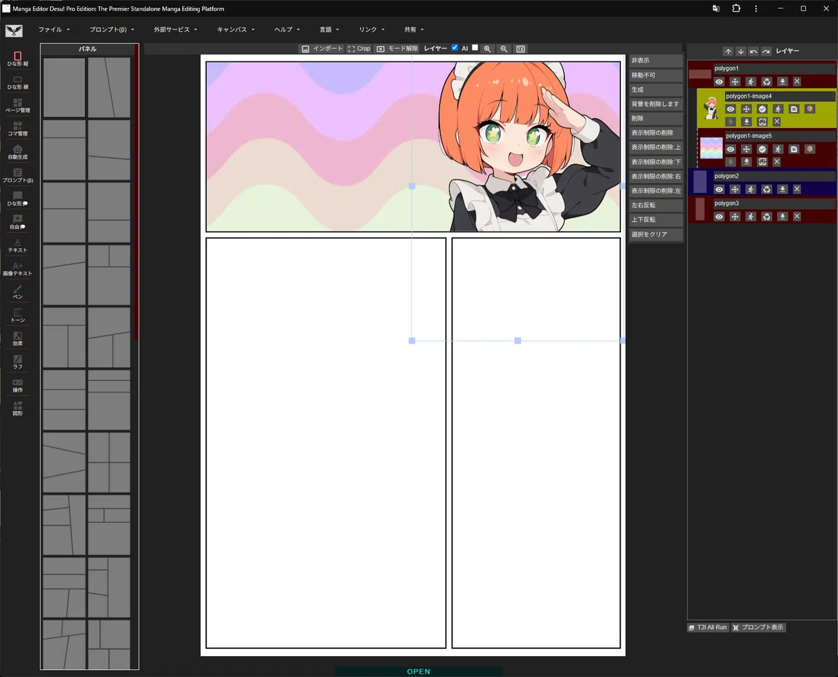The height and width of the screenshot is (677, 838).
Task: Open the ファイル dropdown menu
Action: tap(54, 30)
